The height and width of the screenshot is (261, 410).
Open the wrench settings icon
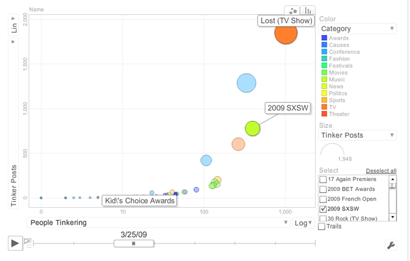[391, 245]
